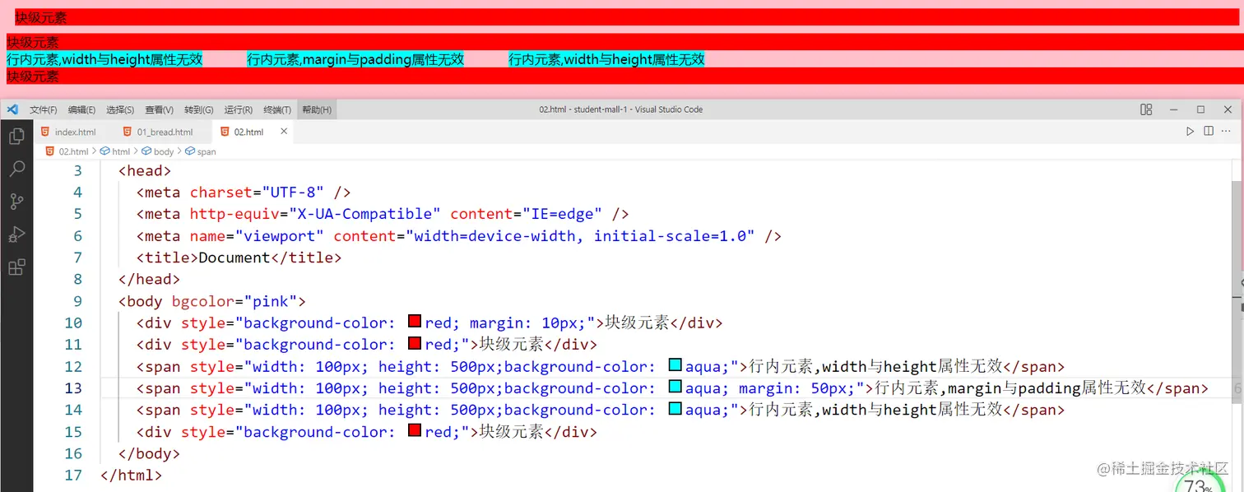Open the Explorer view in activity bar
Viewport: 1244px width, 492px height.
[16, 136]
